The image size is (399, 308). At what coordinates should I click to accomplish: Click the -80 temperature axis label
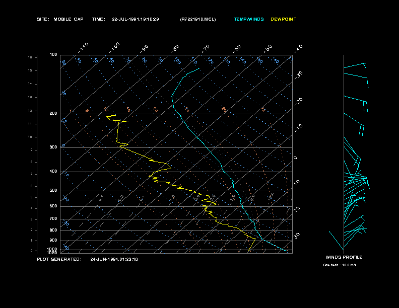[x=174, y=48]
